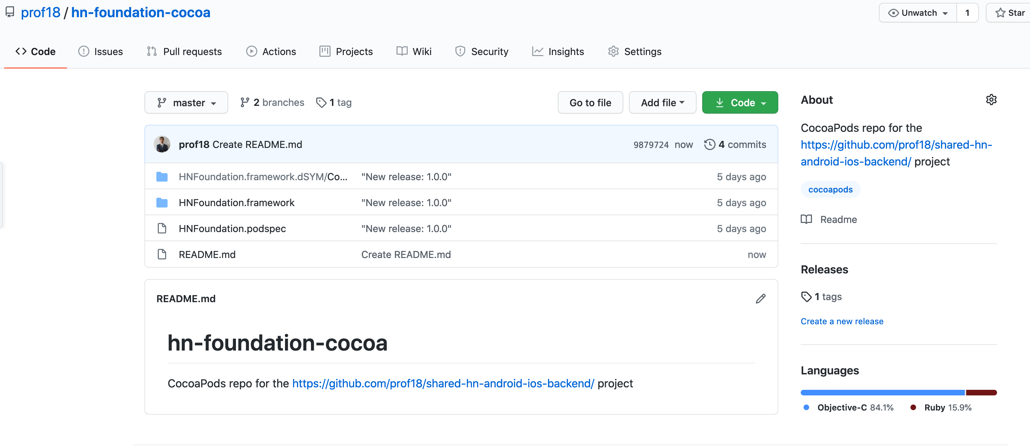Expand the master branch selector

(x=186, y=103)
